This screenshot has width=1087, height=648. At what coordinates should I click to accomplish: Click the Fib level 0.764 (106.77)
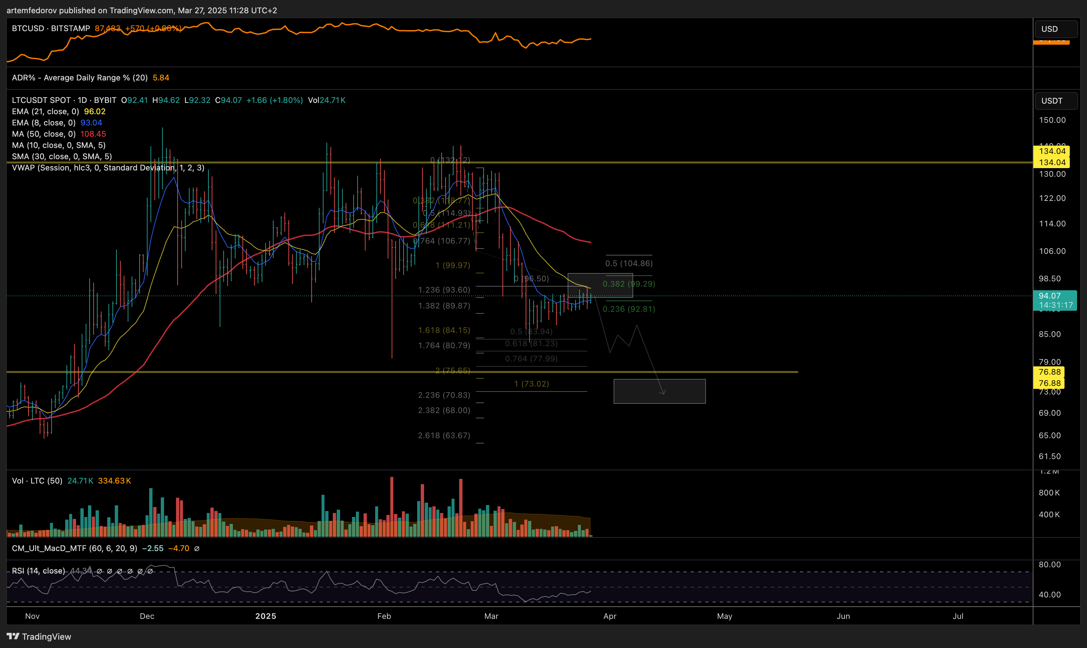(x=442, y=241)
